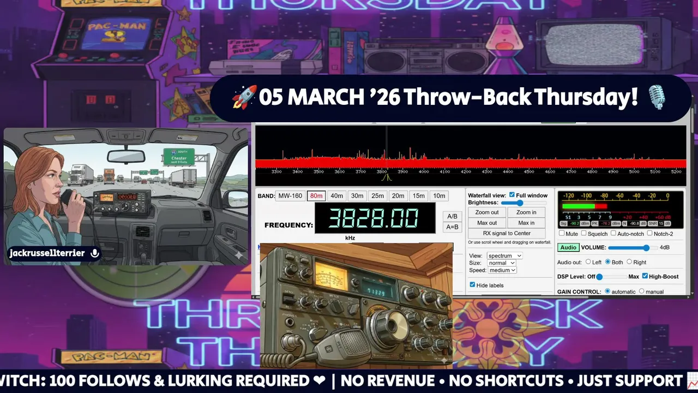
Task: Choose the 25m band
Action: pyautogui.click(x=377, y=196)
